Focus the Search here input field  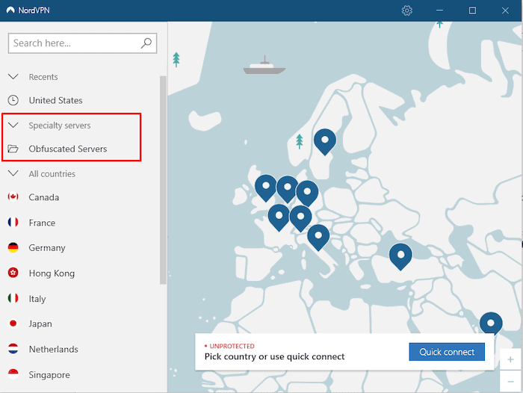coord(75,43)
